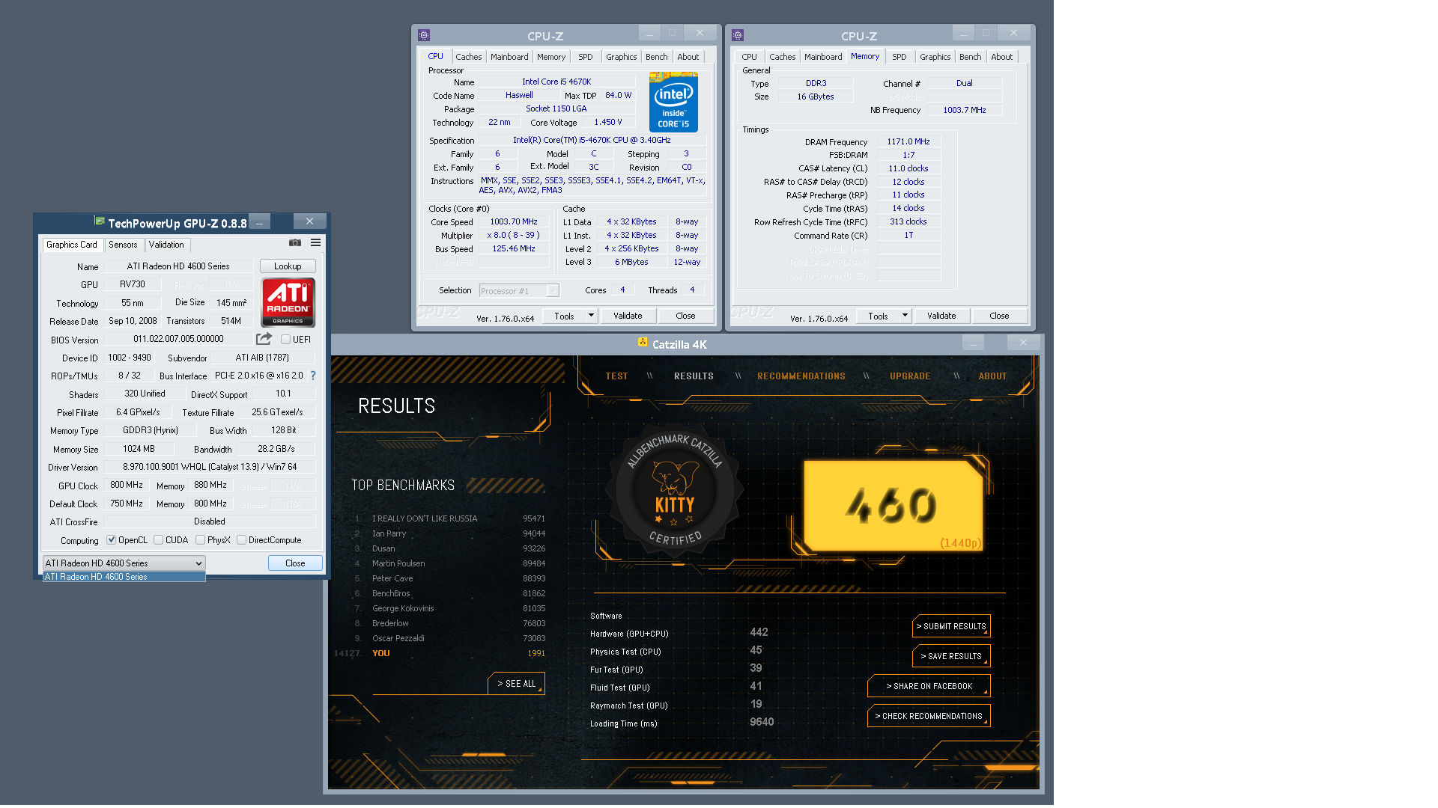Open the Graphics tab in the CPU-Z window showing Memory
The image size is (1438, 808).
(935, 57)
